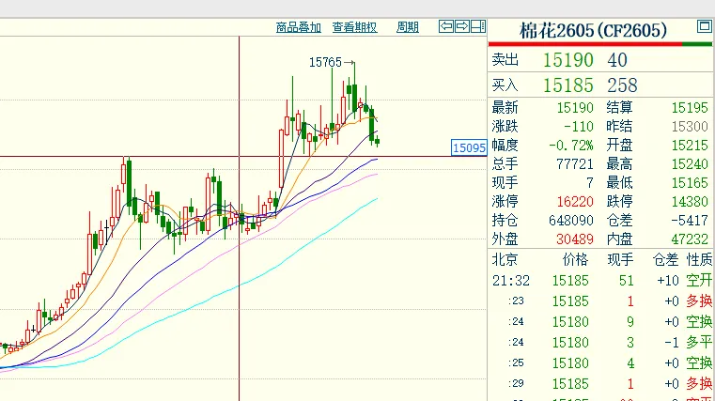
Task: Select the 卖出 ask price 15190
Action: 567,60
